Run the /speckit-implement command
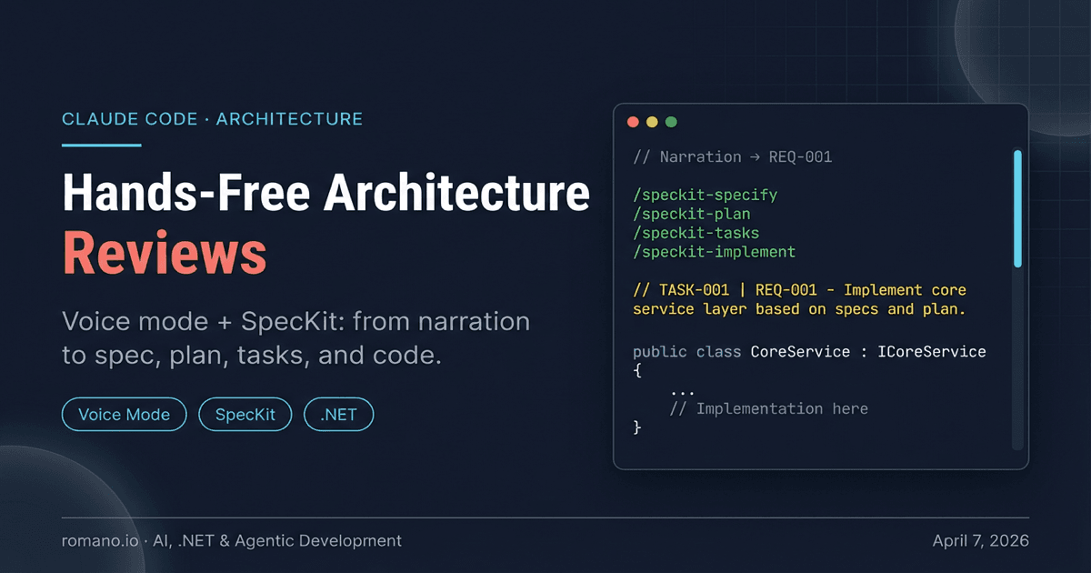Viewport: 1091px width, 573px height. (x=714, y=252)
